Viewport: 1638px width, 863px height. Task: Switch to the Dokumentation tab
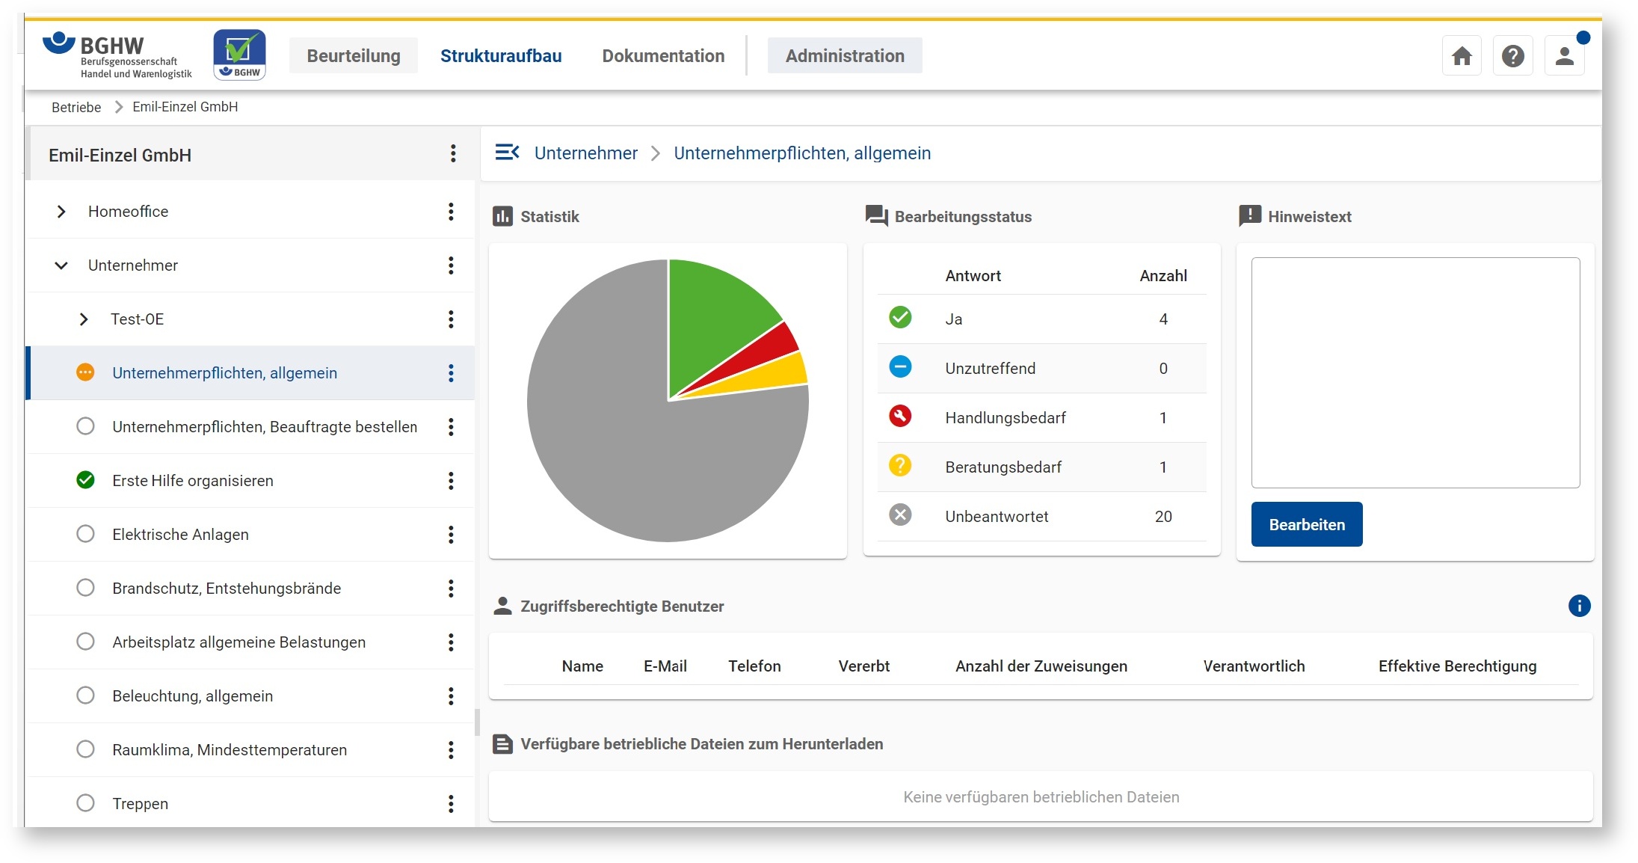(662, 56)
